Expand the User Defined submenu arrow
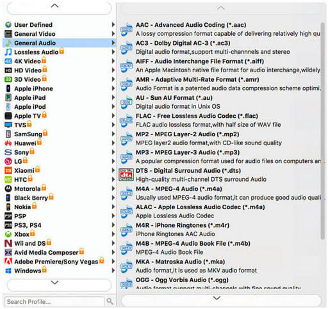The width and height of the screenshot is (328, 309). tap(113, 25)
